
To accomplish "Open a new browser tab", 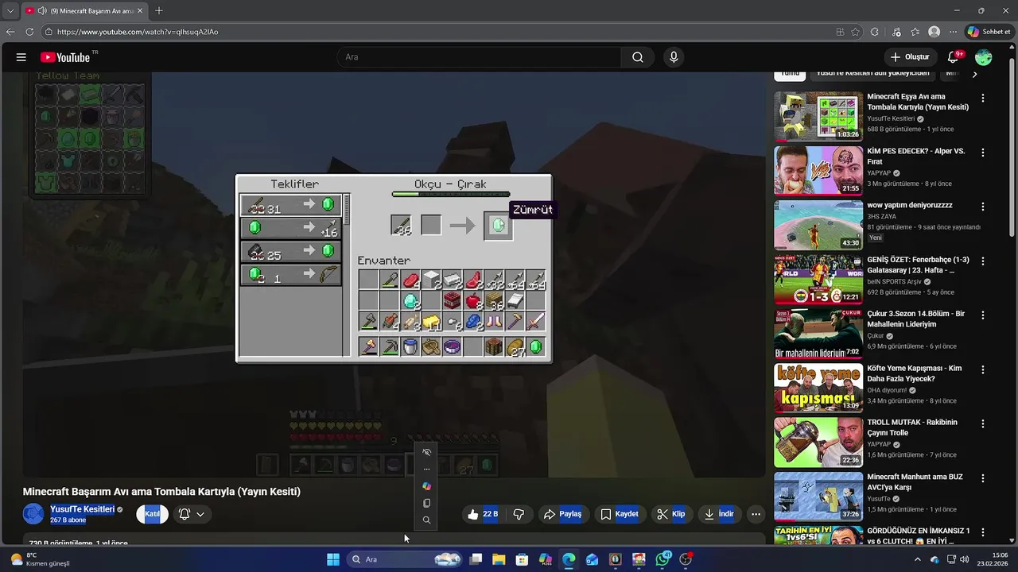I will click(159, 10).
